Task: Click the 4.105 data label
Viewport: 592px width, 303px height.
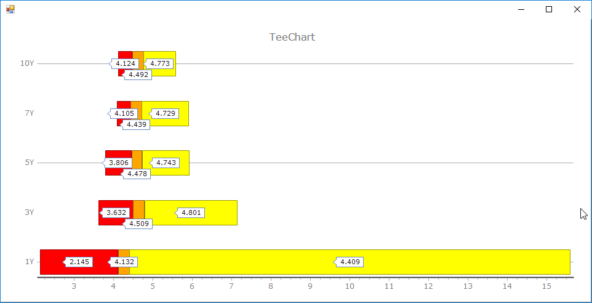Action: point(124,113)
